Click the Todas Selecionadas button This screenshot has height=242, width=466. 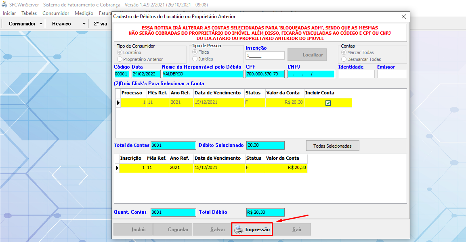[332, 146]
